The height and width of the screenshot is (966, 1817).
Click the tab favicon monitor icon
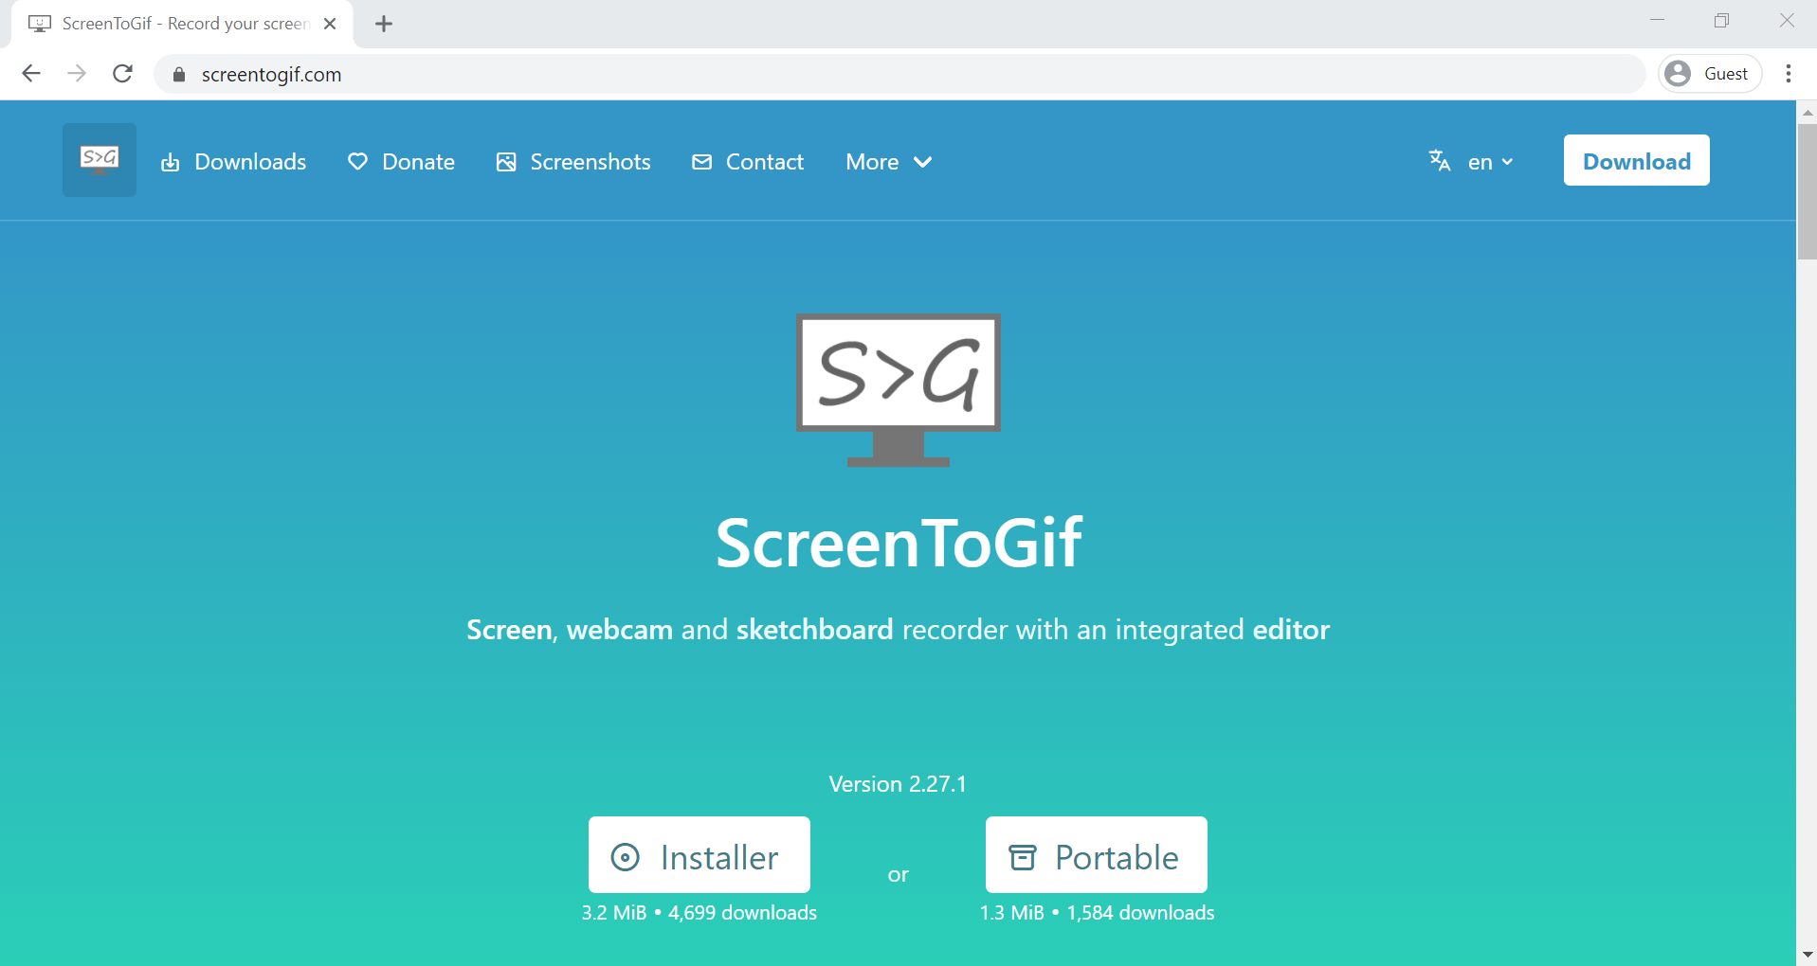pyautogui.click(x=40, y=24)
